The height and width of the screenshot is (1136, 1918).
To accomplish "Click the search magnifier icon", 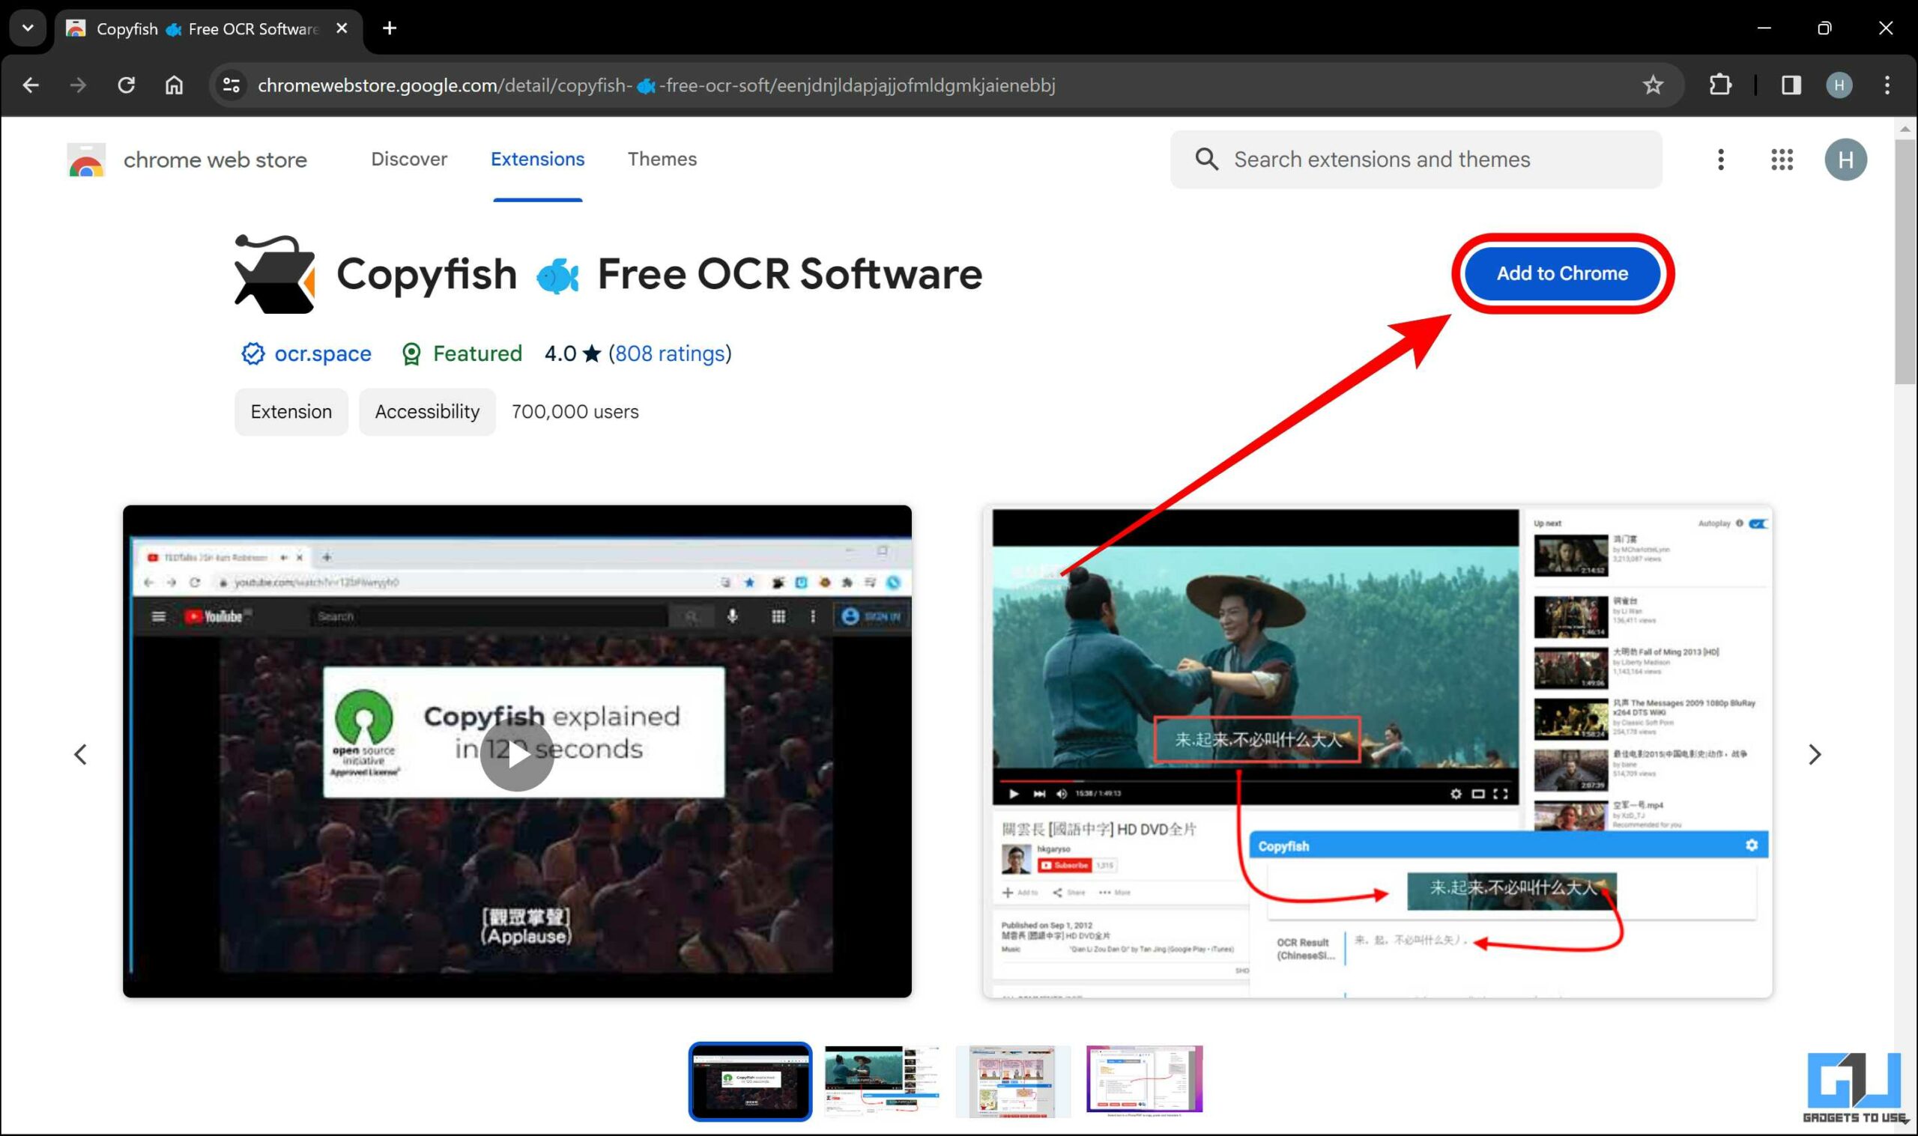I will tap(1207, 160).
